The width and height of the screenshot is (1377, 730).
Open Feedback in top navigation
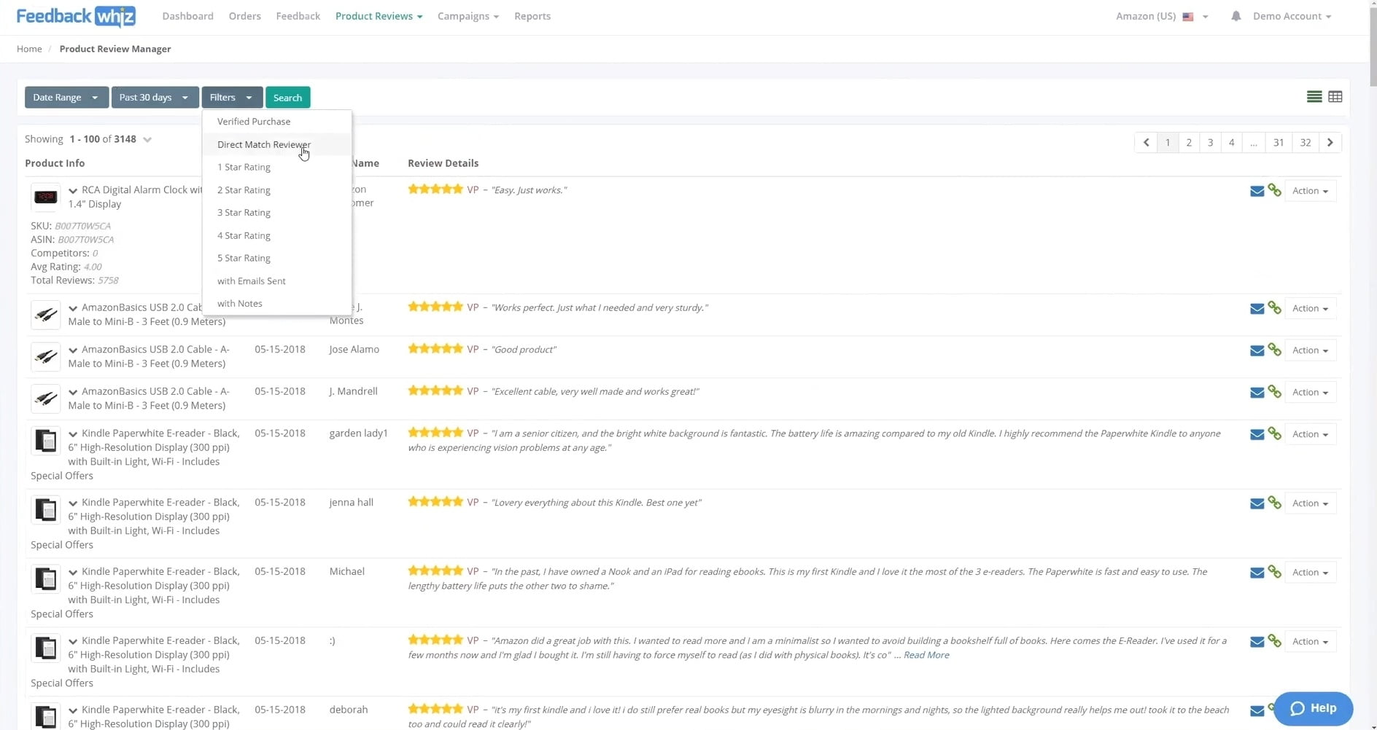click(298, 16)
